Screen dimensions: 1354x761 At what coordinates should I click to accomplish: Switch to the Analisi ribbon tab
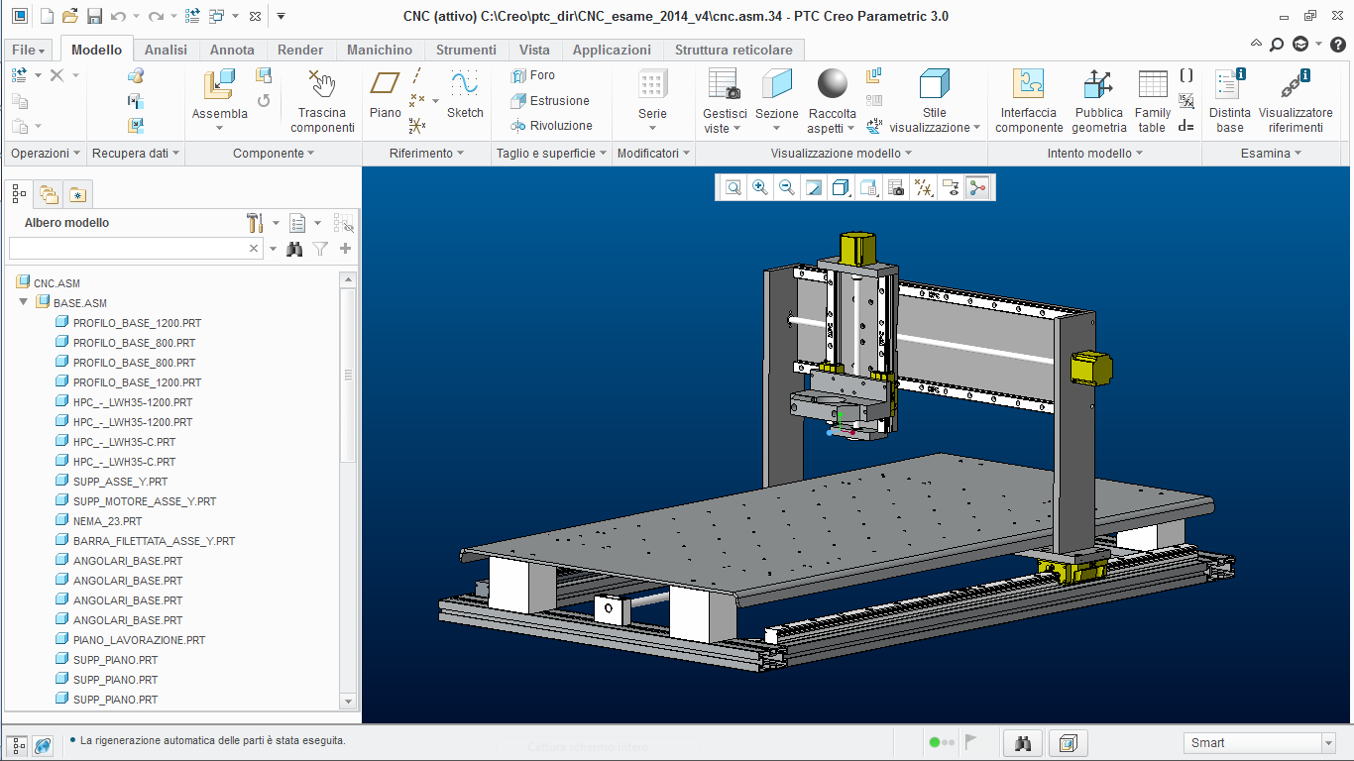[x=166, y=50]
